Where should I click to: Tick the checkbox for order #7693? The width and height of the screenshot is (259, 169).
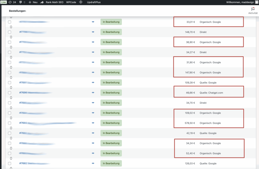point(10,123)
